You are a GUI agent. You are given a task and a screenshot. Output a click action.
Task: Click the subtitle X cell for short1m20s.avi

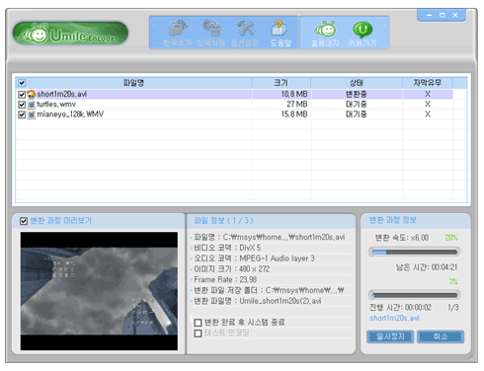pos(428,95)
